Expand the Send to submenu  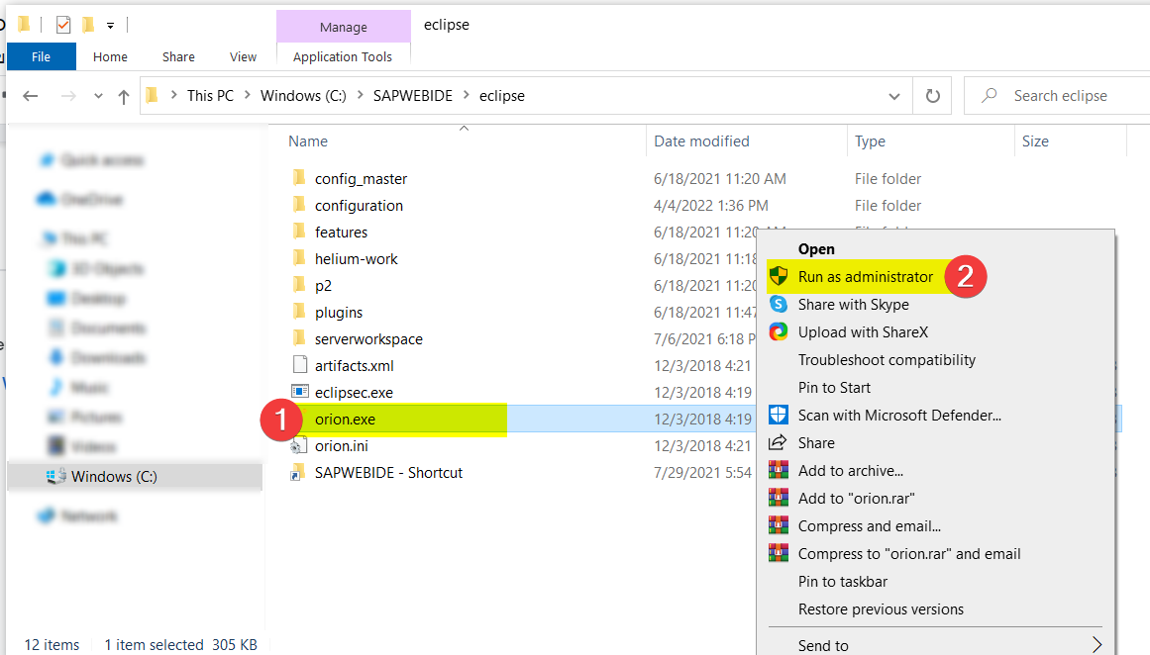1097,645
